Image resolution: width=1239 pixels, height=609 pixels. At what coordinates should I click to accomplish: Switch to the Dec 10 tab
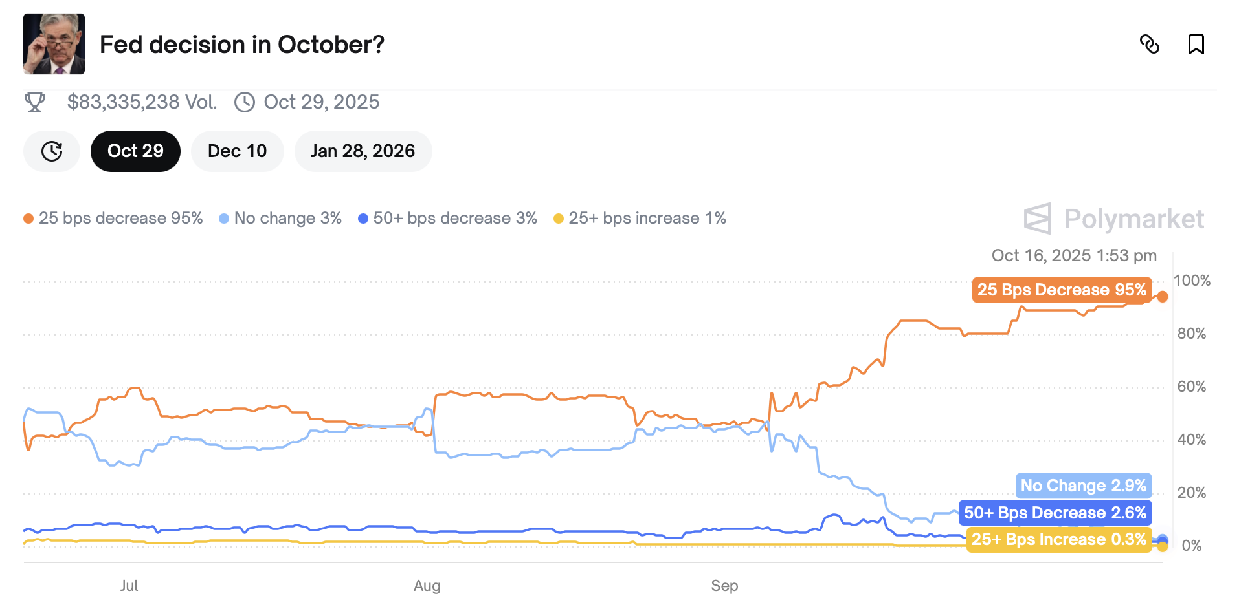237,151
